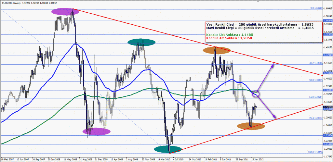Click the Fibonacci label '50.0 1.39475'
Image resolution: width=333 pixels, height=162 pixels.
coord(315,80)
